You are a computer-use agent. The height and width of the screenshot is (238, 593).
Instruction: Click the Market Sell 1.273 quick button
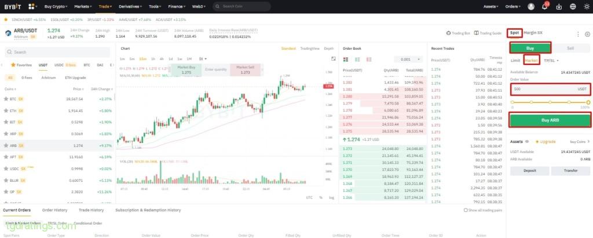pyautogui.click(x=245, y=69)
